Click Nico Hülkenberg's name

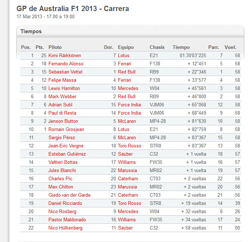pos(65,228)
